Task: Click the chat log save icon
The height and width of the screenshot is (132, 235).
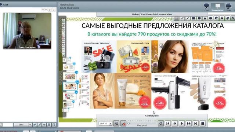Action: pyautogui.click(x=54, y=125)
